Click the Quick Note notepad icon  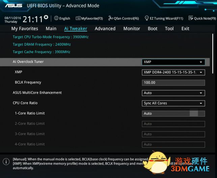tap(191, 18)
